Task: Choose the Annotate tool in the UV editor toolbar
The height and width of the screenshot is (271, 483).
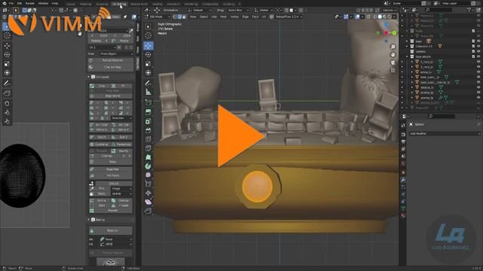Action: [7, 83]
